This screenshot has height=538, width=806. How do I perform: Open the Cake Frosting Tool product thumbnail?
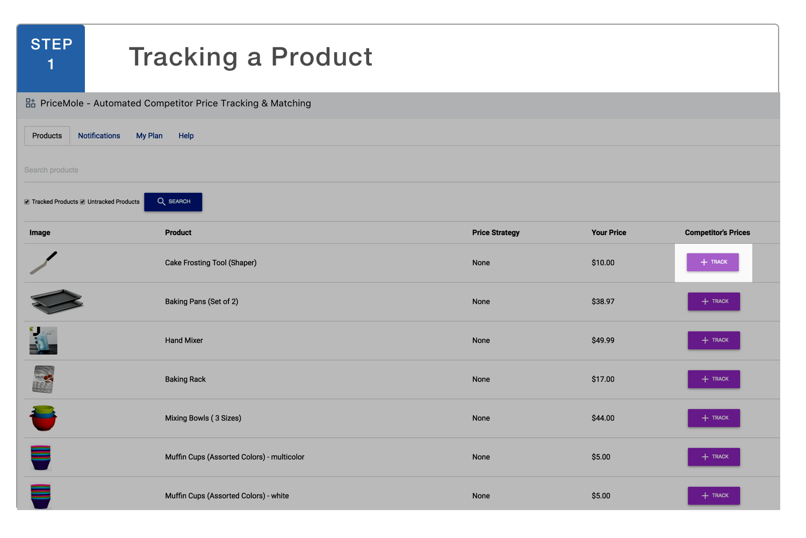tap(43, 263)
